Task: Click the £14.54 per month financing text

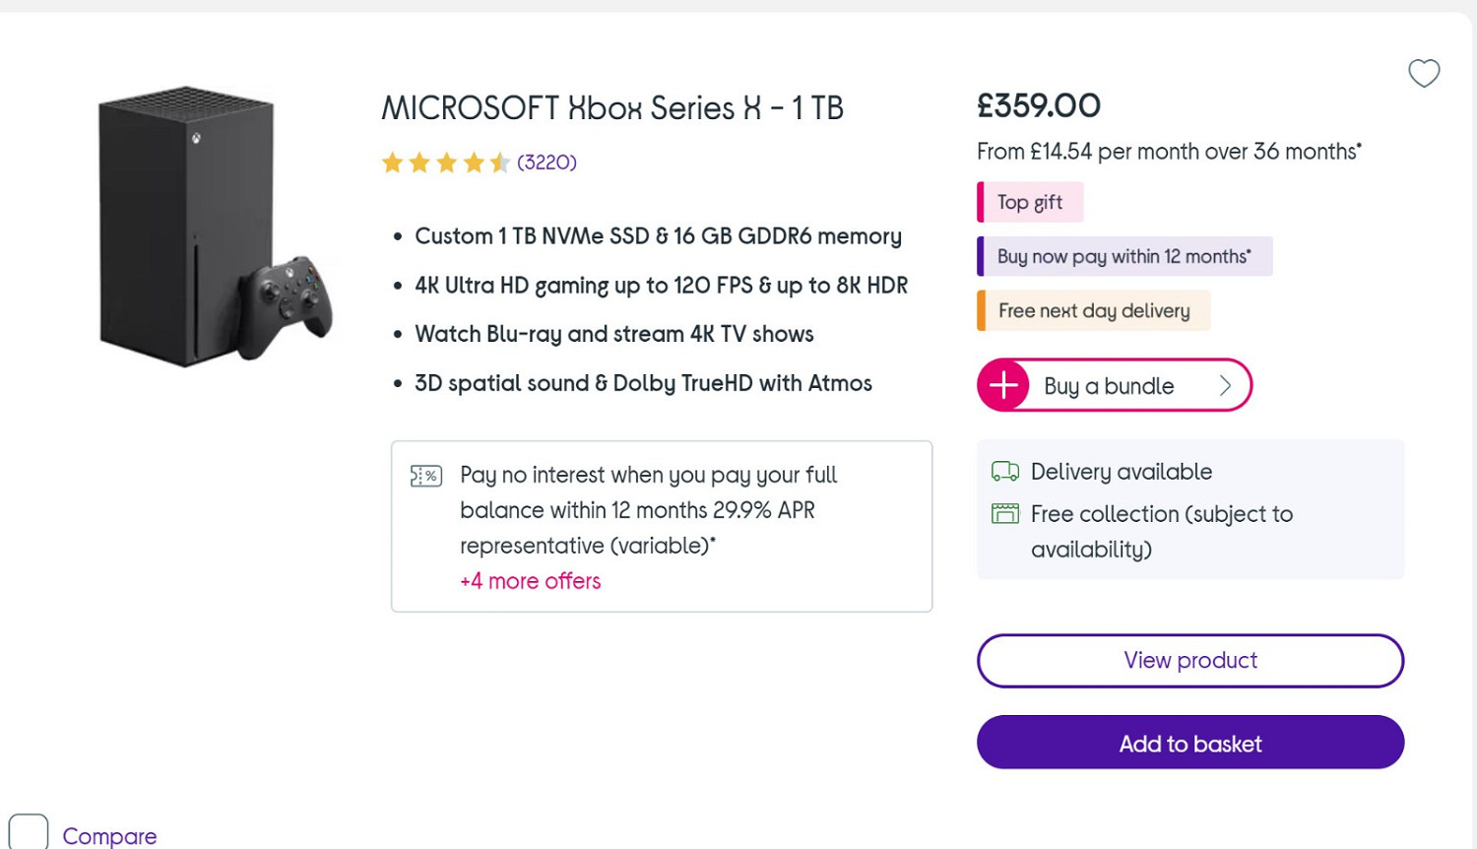Action: click(1168, 152)
